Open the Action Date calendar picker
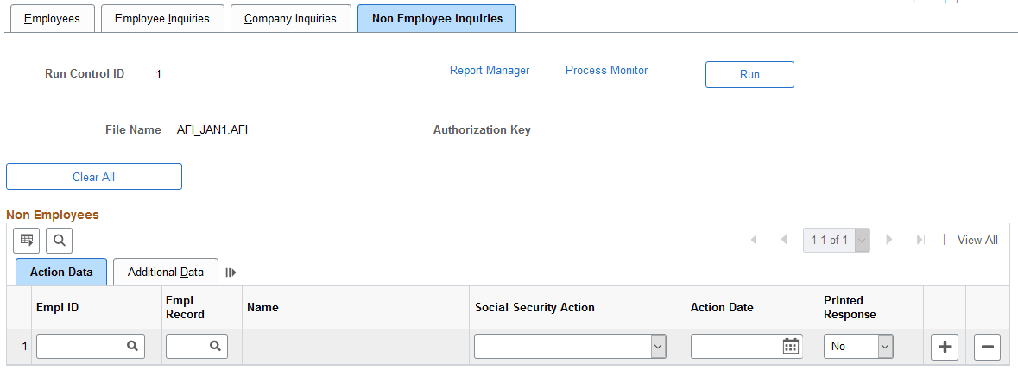Image resolution: width=1018 pixels, height=370 pixels. [x=790, y=346]
